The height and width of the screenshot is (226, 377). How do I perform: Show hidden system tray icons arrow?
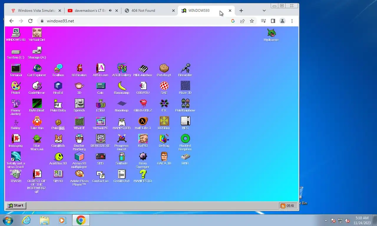326,220
